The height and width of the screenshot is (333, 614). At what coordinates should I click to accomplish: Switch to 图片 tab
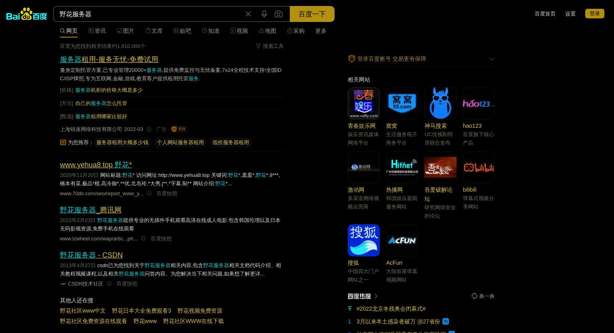click(126, 31)
